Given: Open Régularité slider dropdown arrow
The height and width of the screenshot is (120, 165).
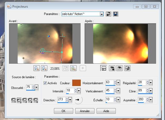Looking at the screenshot, I should pyautogui.click(x=151, y=83).
